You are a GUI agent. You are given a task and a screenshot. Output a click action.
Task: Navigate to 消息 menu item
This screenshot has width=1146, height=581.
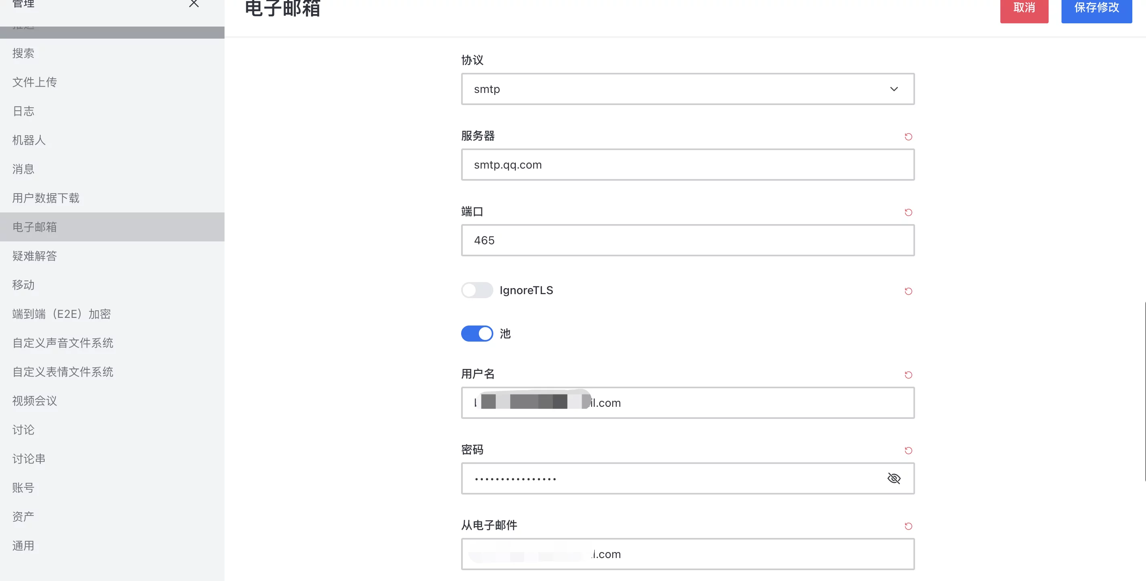pos(23,169)
